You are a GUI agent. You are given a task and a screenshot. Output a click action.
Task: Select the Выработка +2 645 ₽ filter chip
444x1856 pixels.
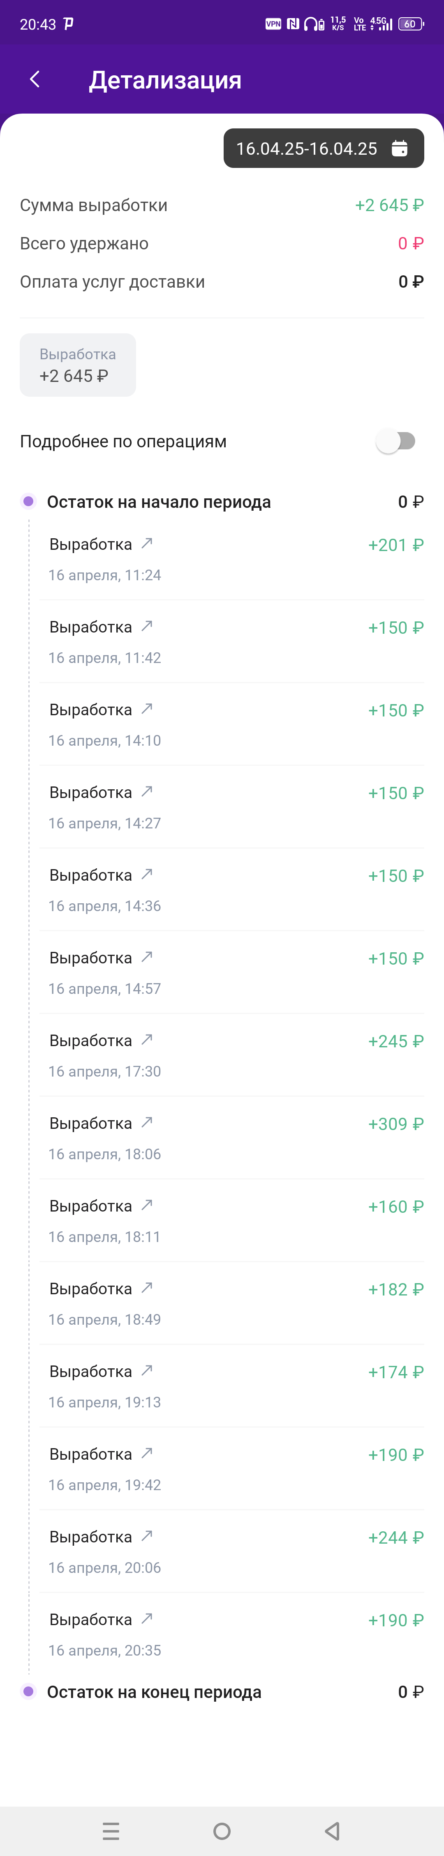point(78,365)
